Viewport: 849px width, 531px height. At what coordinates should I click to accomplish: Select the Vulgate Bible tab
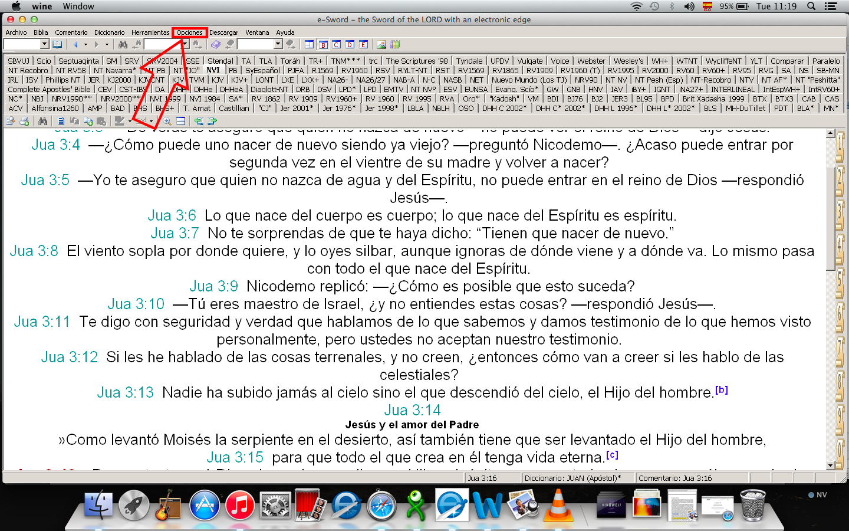(530, 61)
